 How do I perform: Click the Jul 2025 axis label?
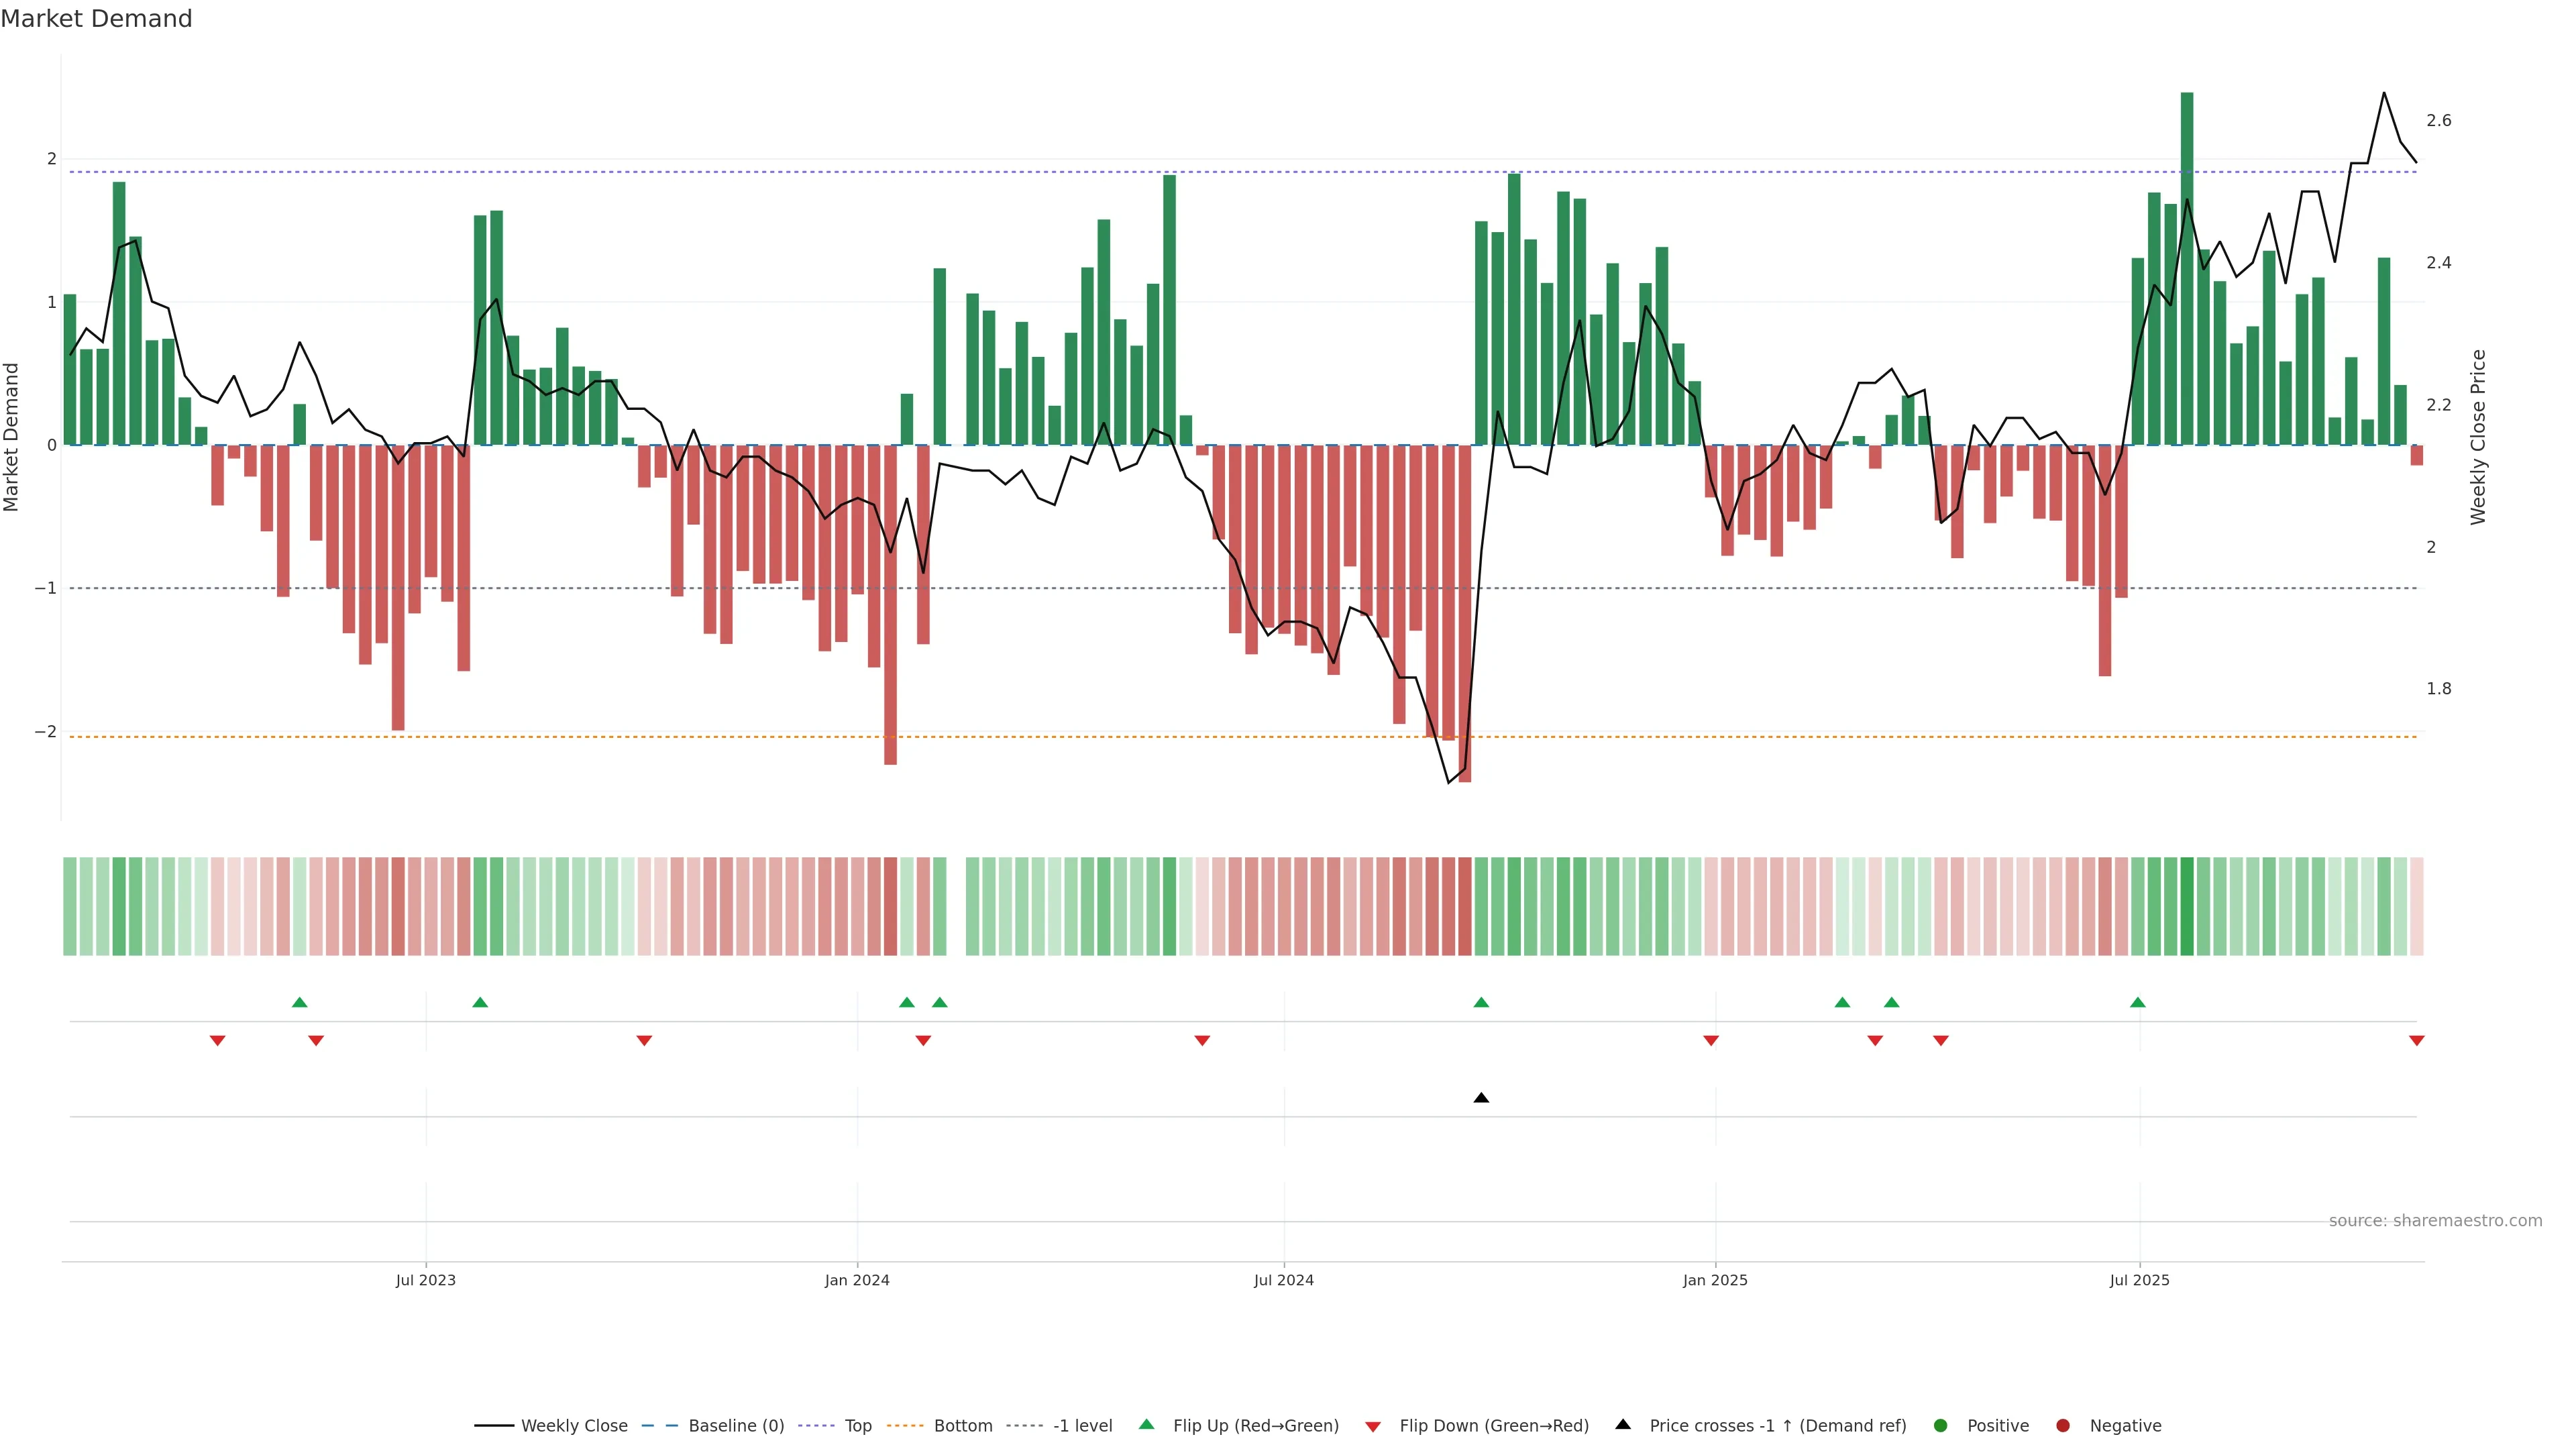[x=2139, y=1280]
